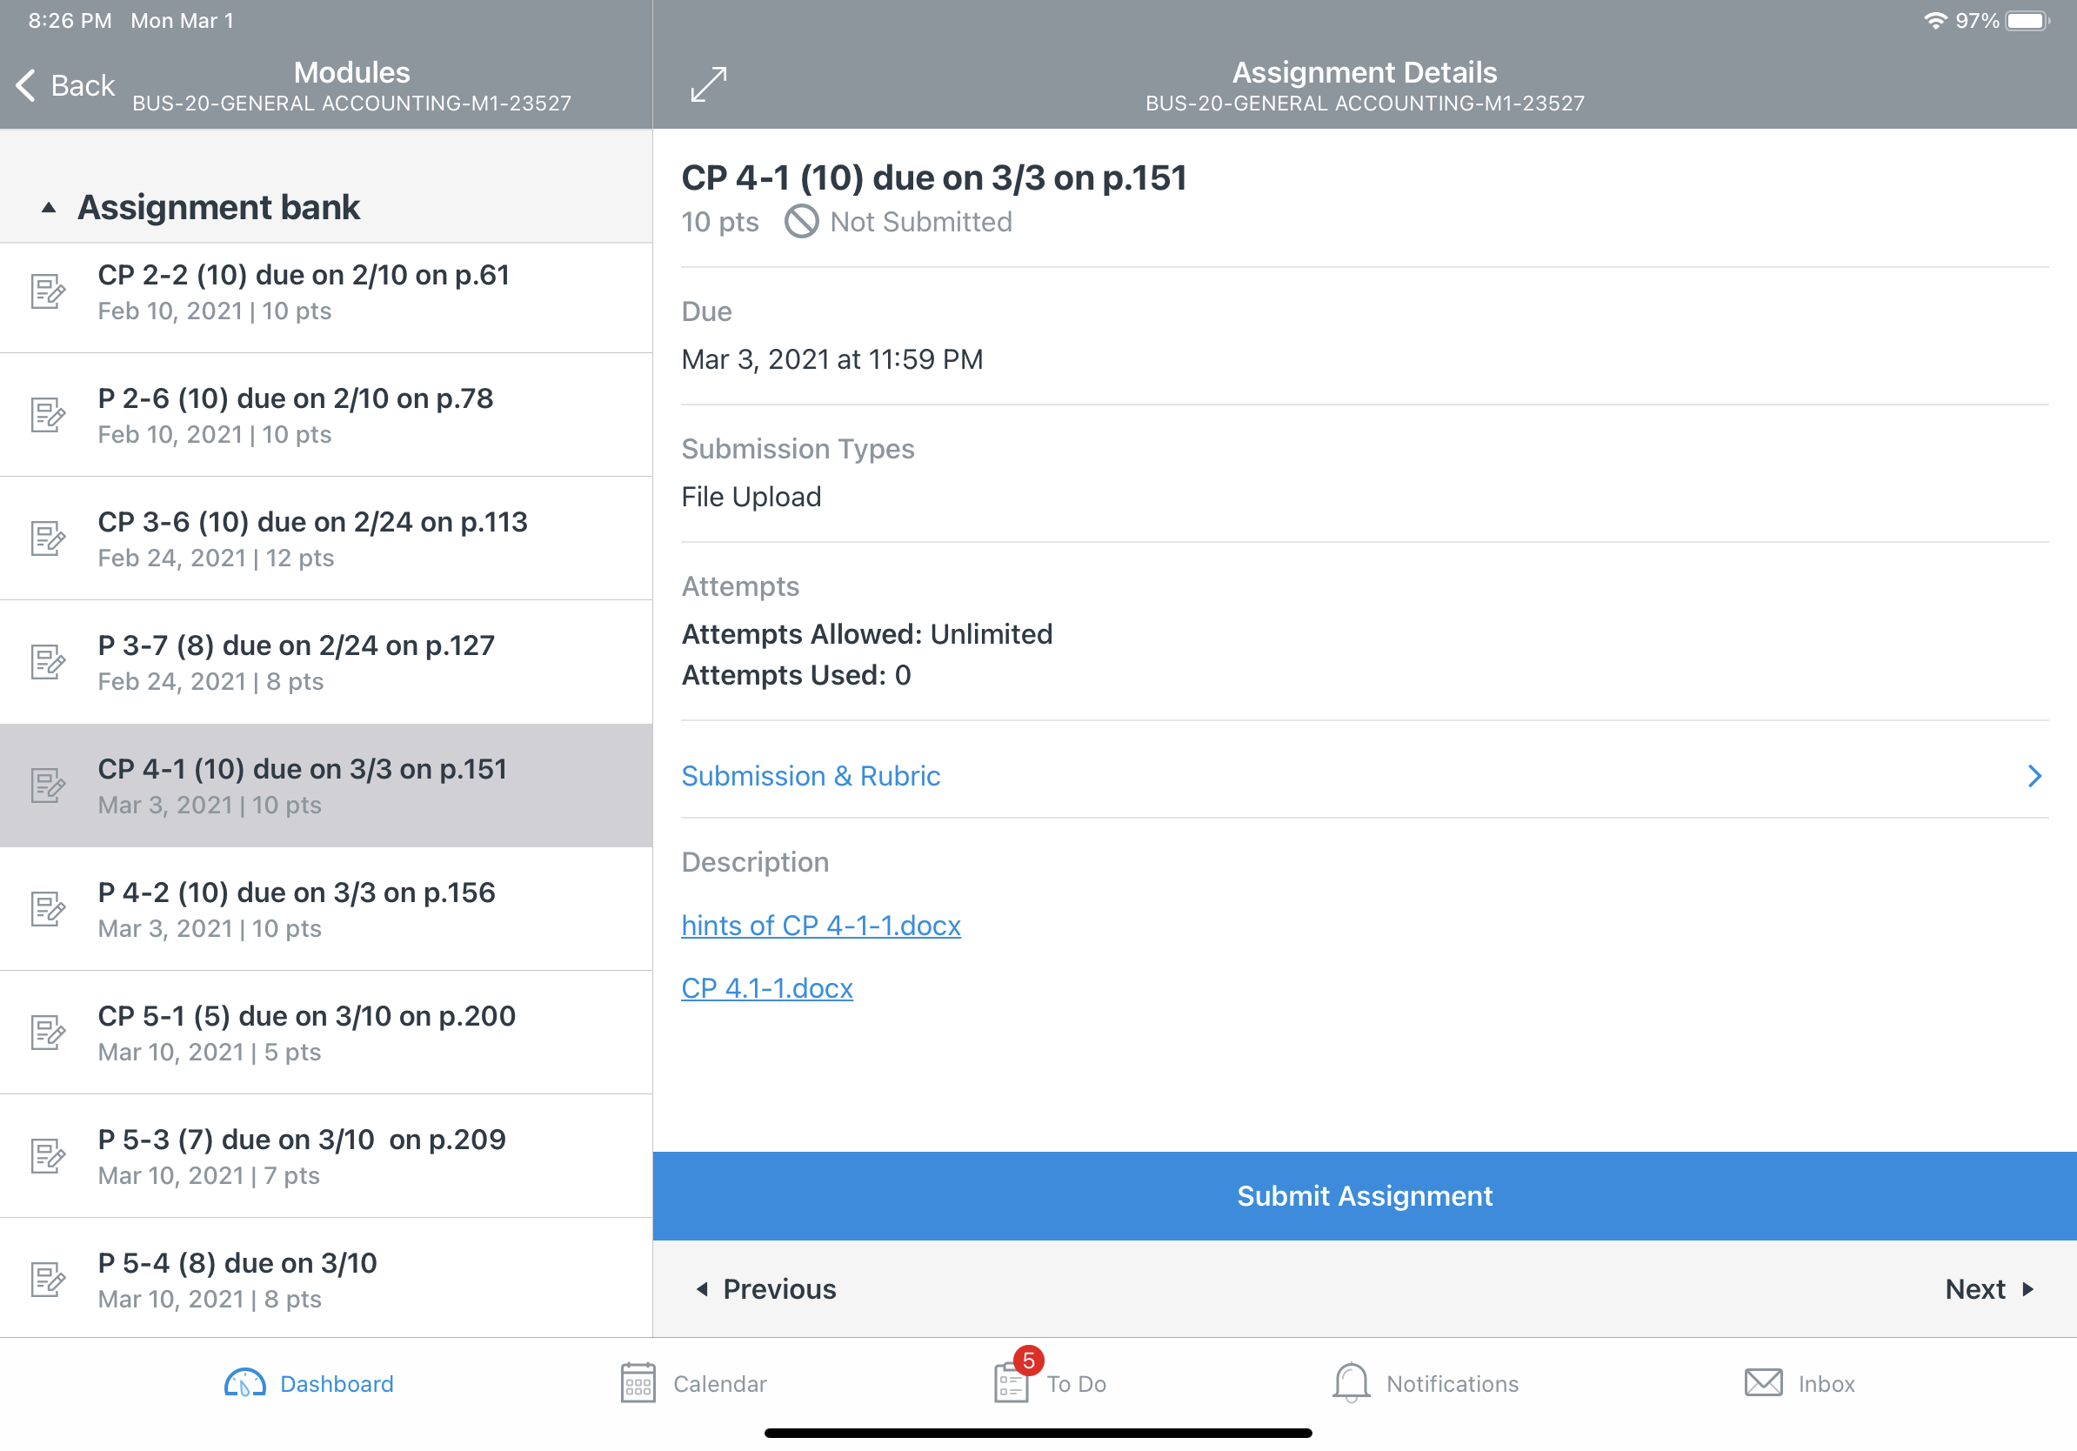This screenshot has width=2077, height=1451.
Task: Open hints of CP 4-1-1.docx link
Action: point(820,926)
